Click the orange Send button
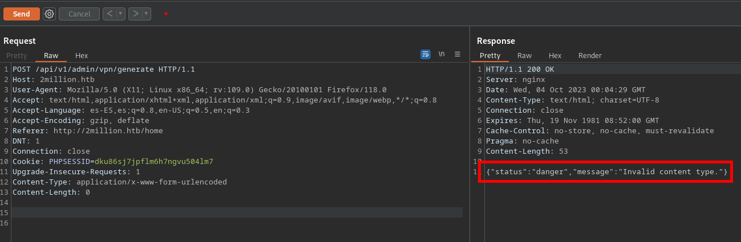Viewport: 741px width, 242px height. click(x=21, y=14)
